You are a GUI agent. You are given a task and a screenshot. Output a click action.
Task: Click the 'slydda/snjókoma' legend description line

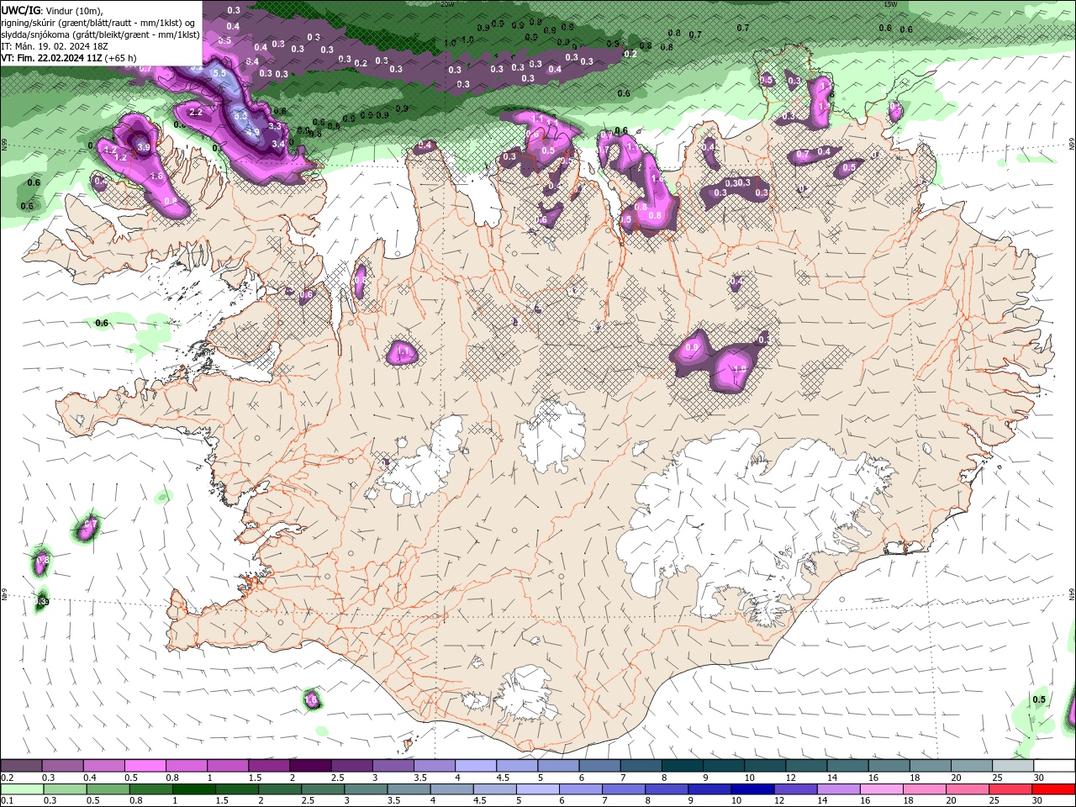pos(100,34)
